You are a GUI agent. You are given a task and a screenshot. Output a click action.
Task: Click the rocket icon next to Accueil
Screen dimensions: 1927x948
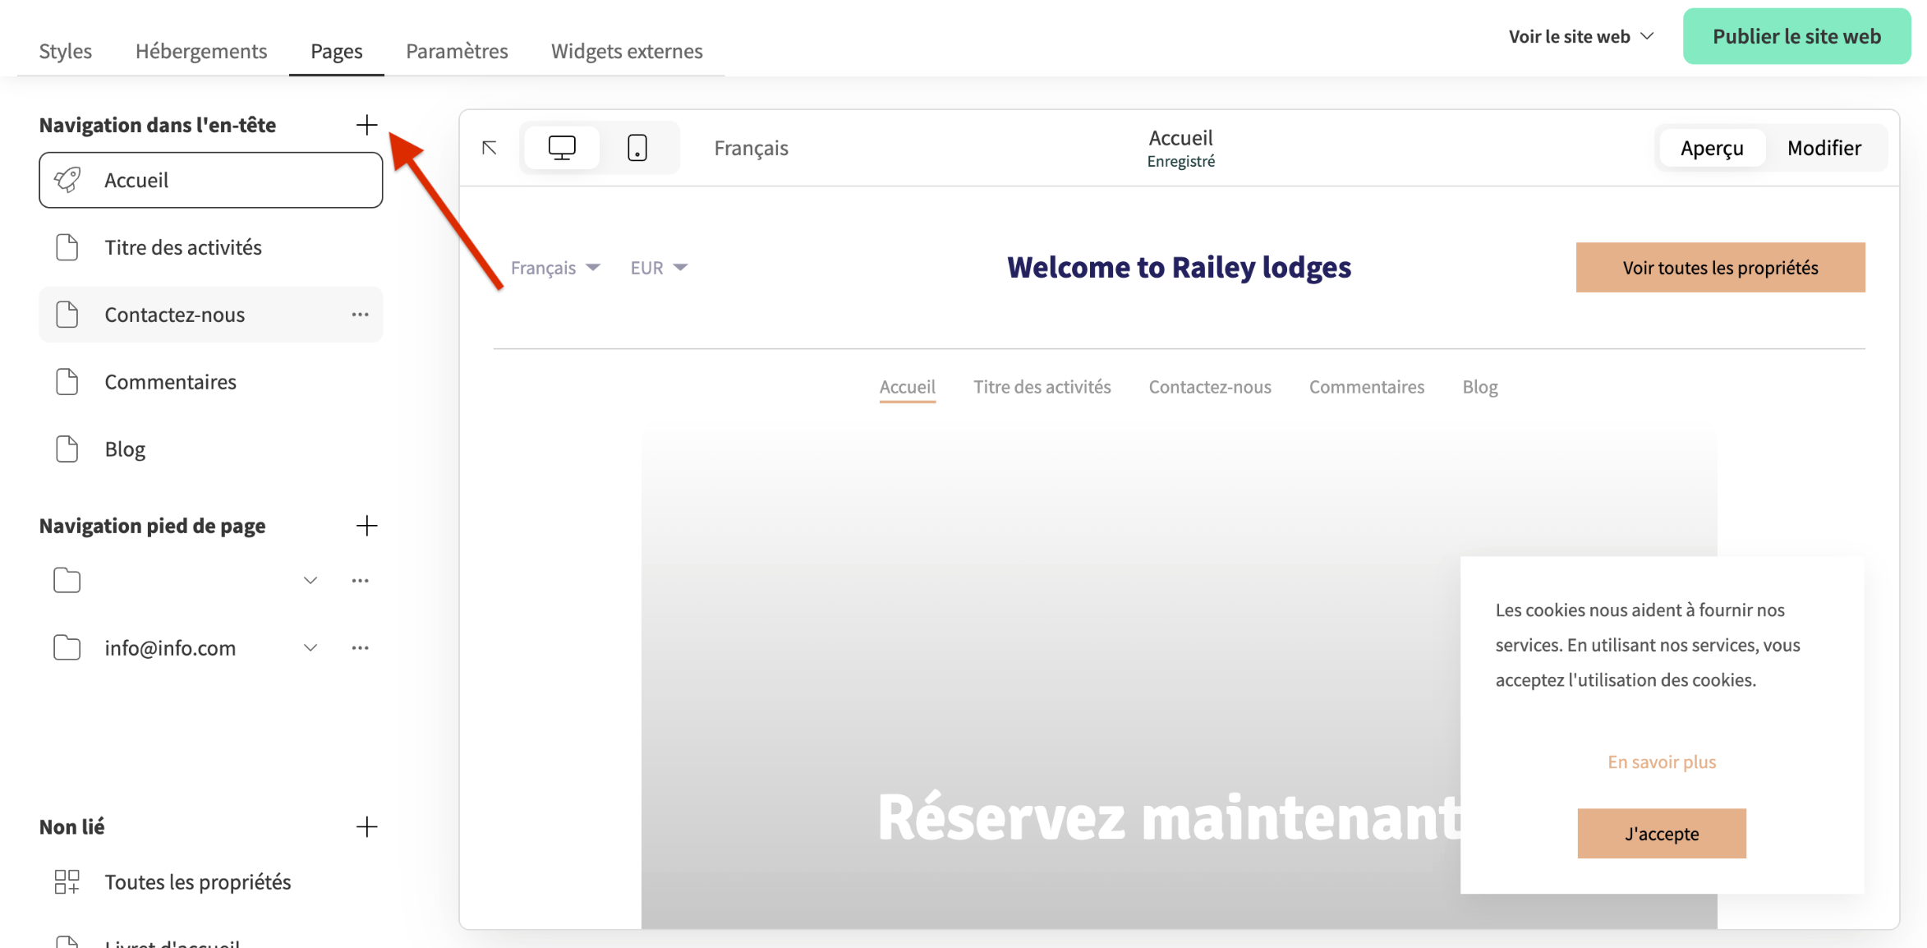67,179
